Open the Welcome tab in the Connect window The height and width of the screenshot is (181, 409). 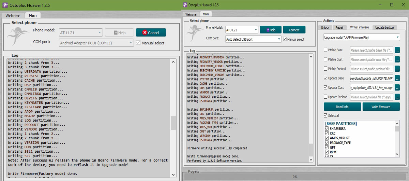[x=191, y=14]
